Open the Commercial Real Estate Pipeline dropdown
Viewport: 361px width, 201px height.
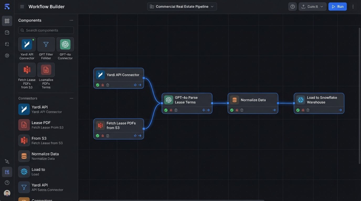182,7
